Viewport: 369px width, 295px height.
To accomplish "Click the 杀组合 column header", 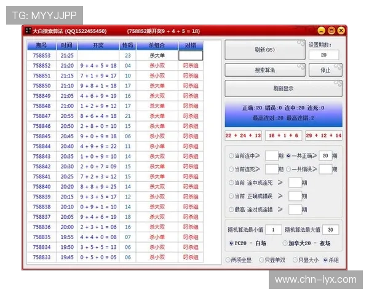I will 157,45.
